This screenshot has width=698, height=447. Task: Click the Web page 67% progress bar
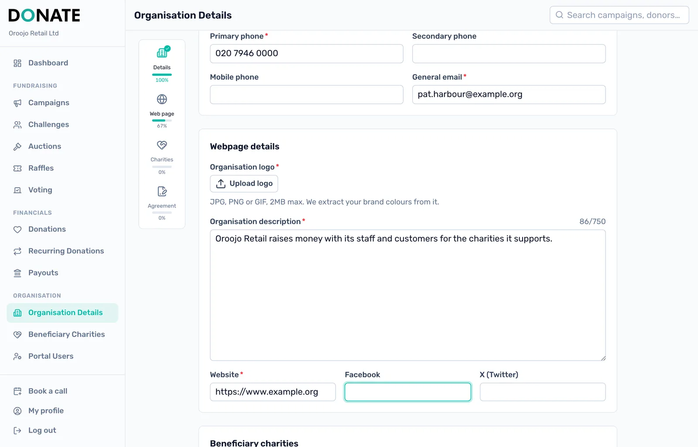coord(162,120)
